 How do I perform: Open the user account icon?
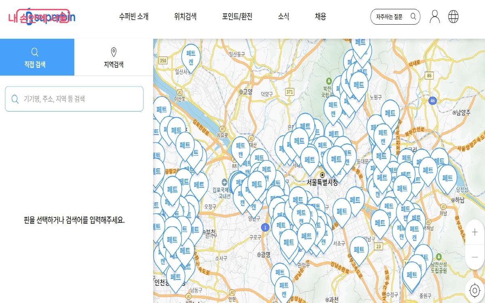pos(434,17)
